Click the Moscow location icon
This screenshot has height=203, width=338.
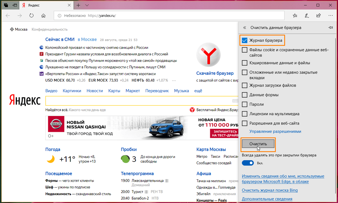click(x=12, y=29)
